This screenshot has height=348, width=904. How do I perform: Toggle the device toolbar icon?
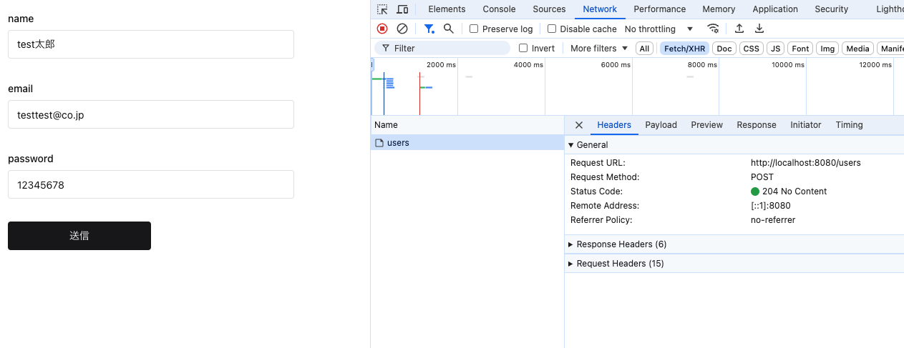coord(402,9)
